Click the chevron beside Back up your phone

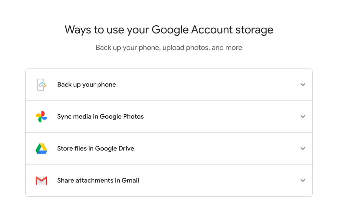pyautogui.click(x=303, y=85)
